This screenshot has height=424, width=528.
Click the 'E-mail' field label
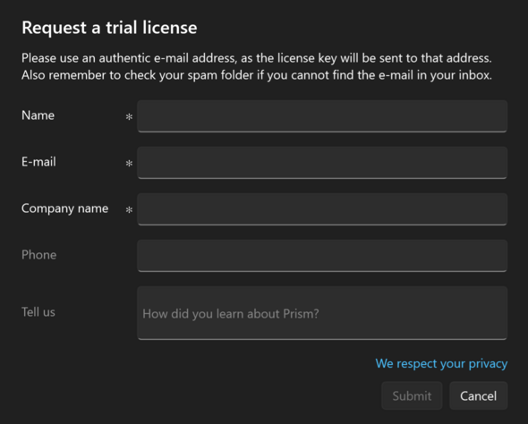point(38,162)
